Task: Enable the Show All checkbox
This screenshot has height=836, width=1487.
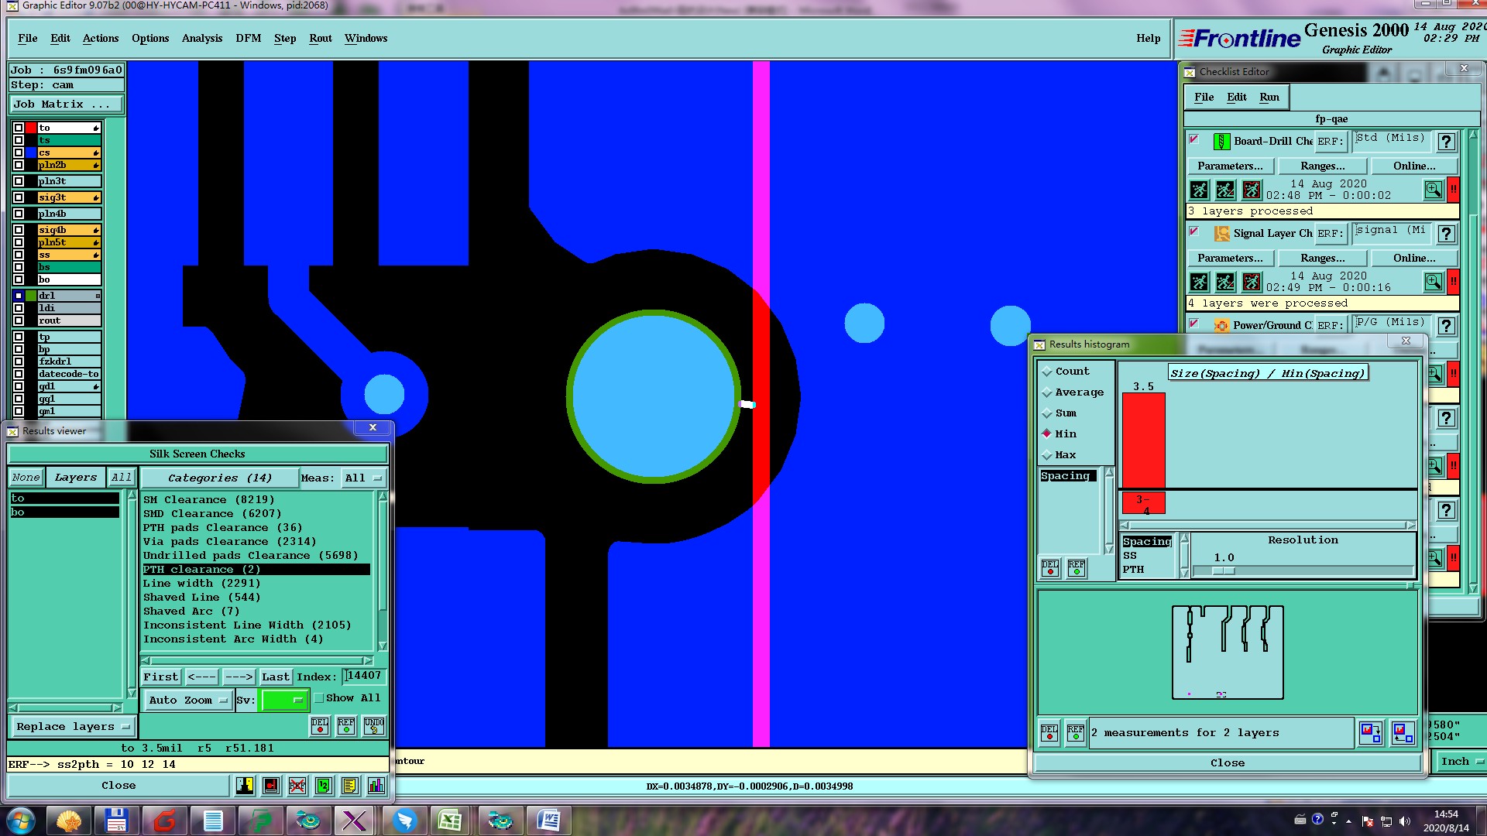Action: [x=318, y=698]
